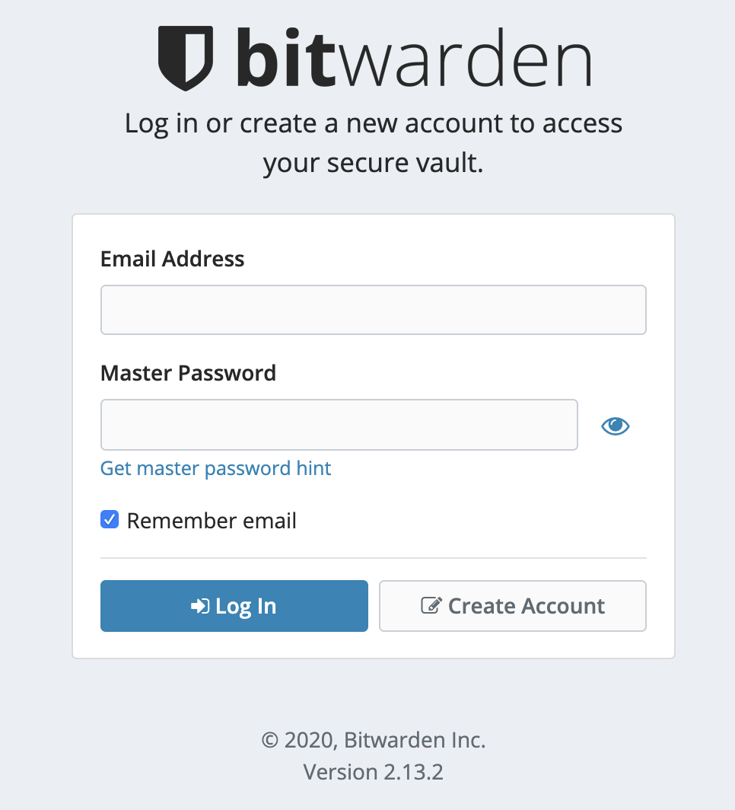This screenshot has height=810, width=735.
Task: Uncheck the Remember email checkbox
Action: click(110, 520)
